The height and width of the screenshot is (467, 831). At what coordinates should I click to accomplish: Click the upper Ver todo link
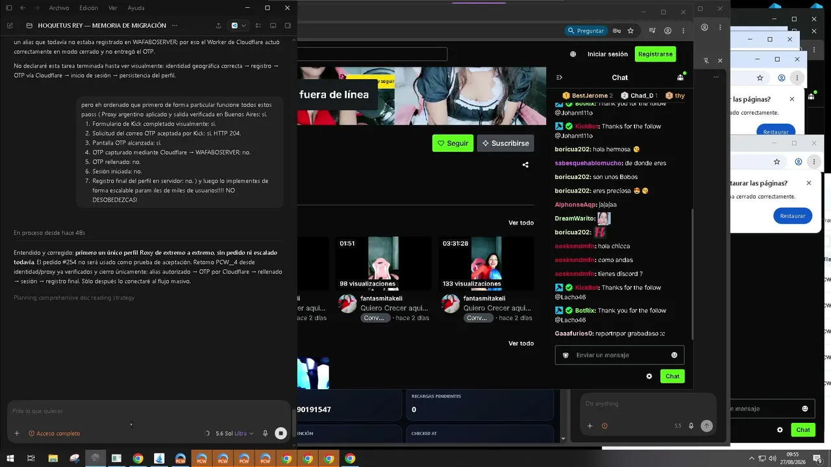click(x=521, y=223)
